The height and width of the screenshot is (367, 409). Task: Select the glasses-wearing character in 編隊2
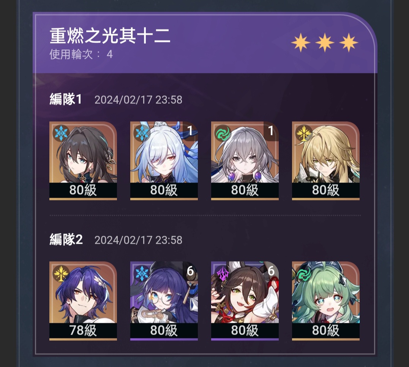point(164,301)
